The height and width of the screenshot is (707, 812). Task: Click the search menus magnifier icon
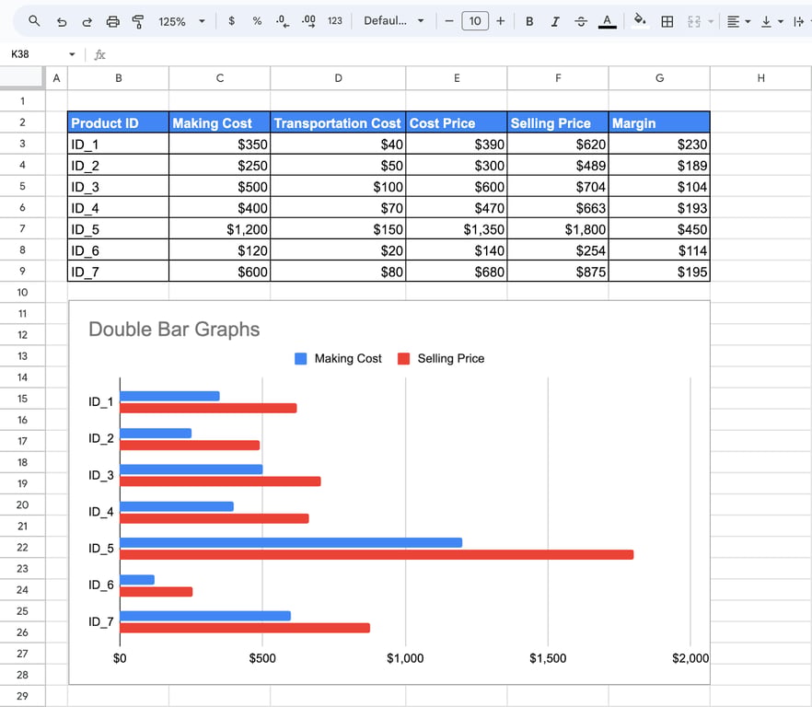coord(34,21)
